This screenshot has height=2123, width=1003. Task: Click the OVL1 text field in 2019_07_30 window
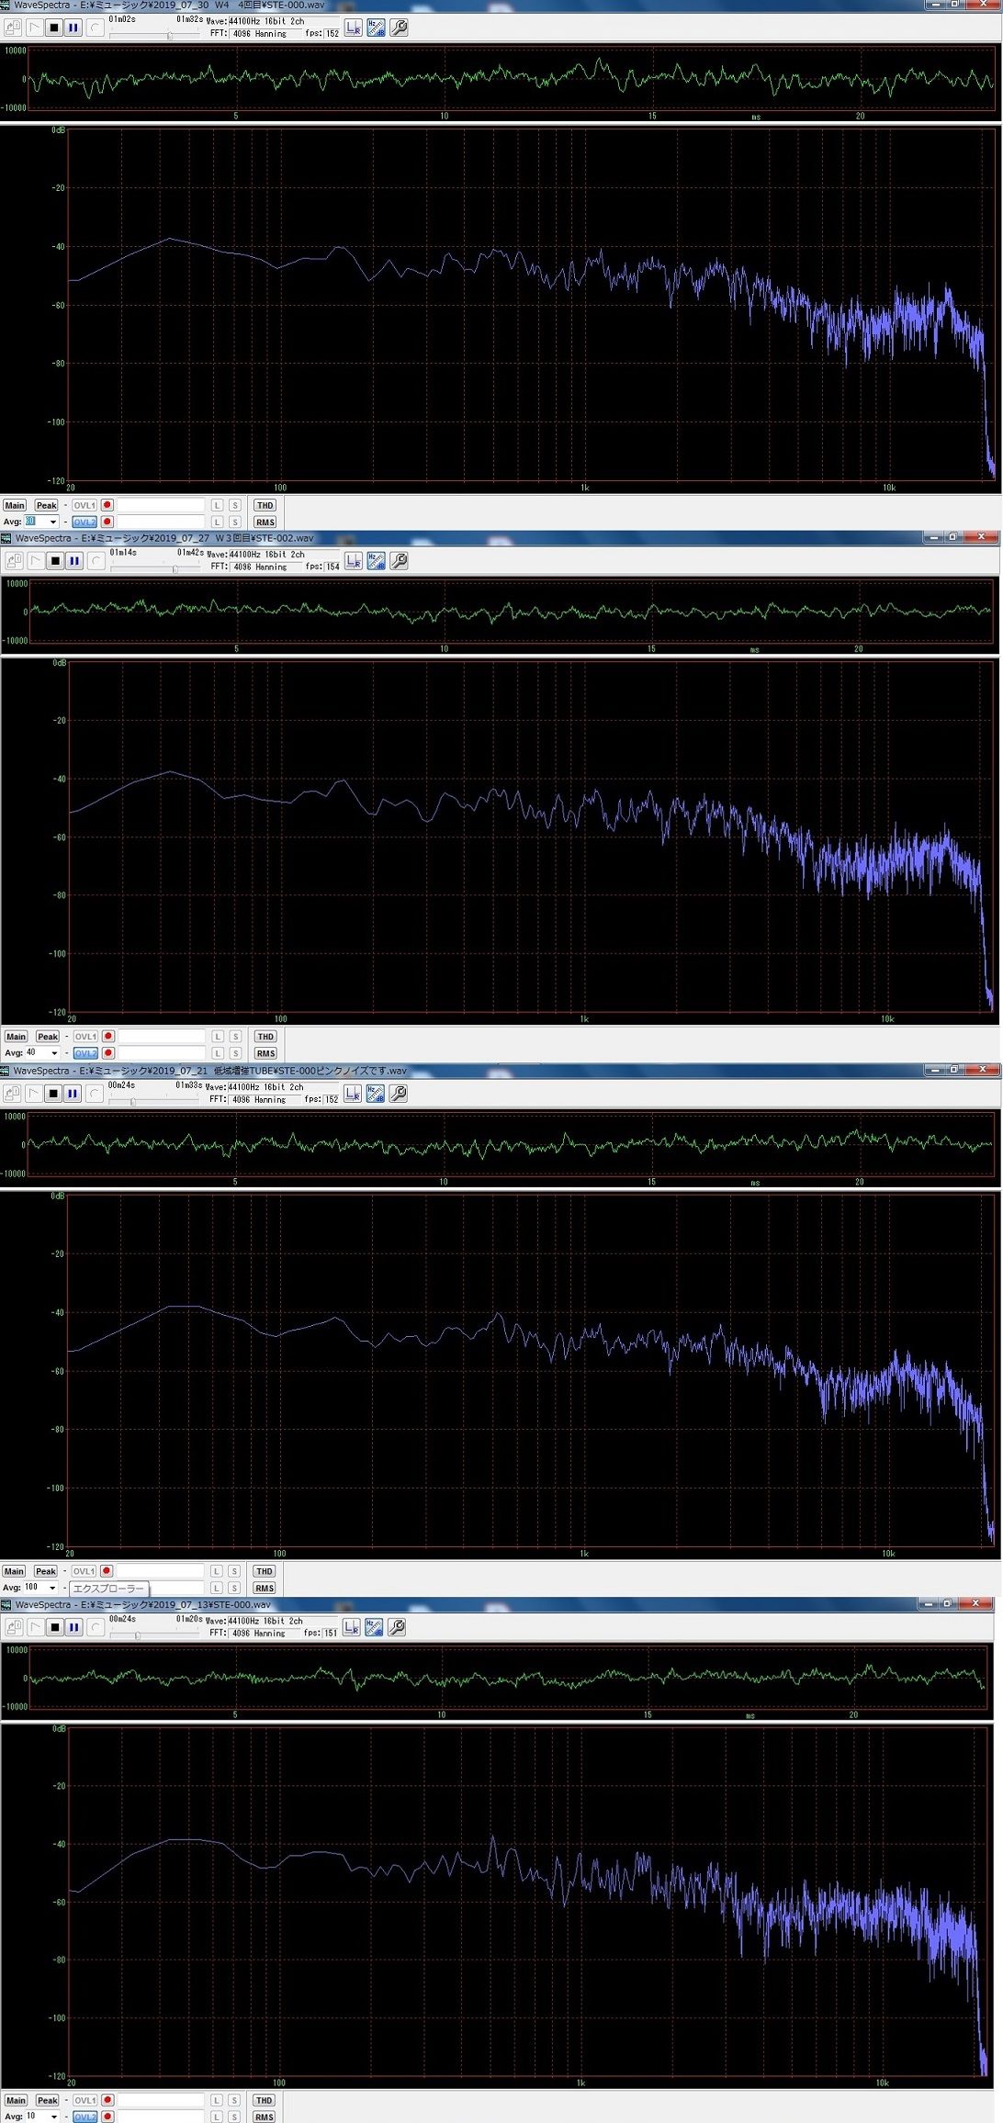pos(161,505)
